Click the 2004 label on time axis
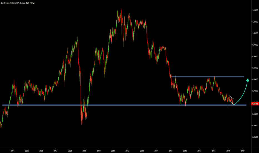Image resolution: width=259 pixels, height=153 pixels. pos(13,151)
